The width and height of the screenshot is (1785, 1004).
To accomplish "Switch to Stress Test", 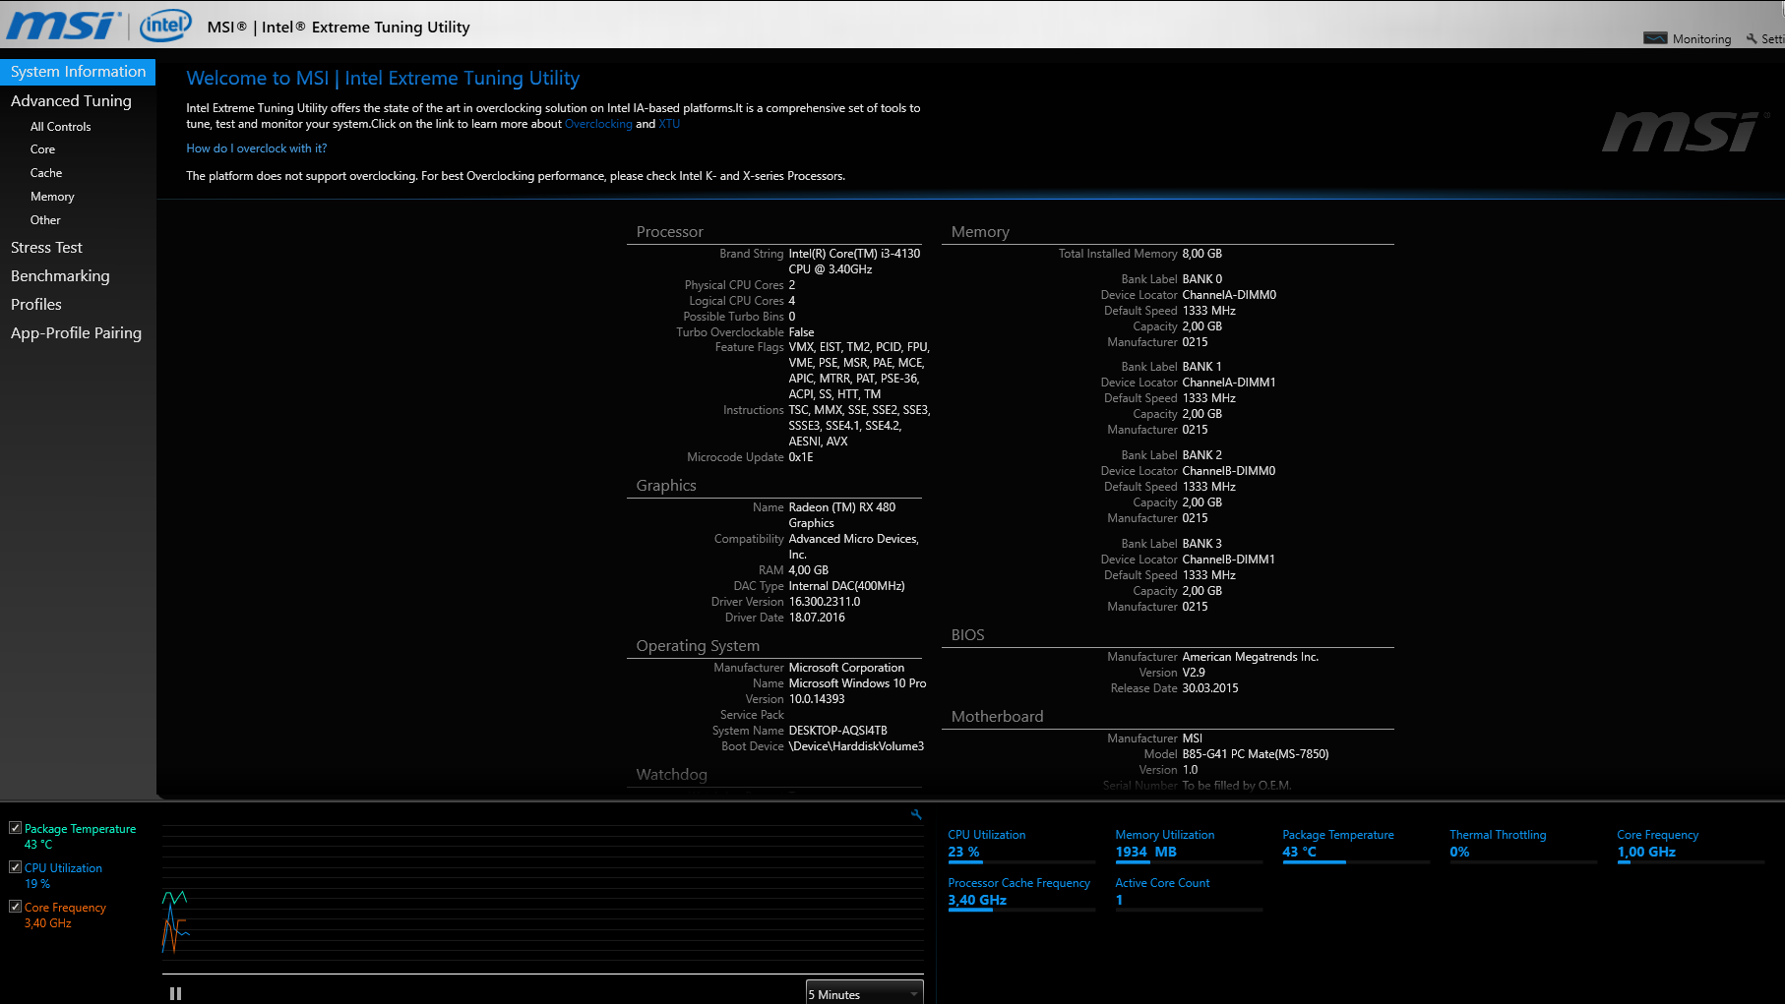I will [x=46, y=248].
